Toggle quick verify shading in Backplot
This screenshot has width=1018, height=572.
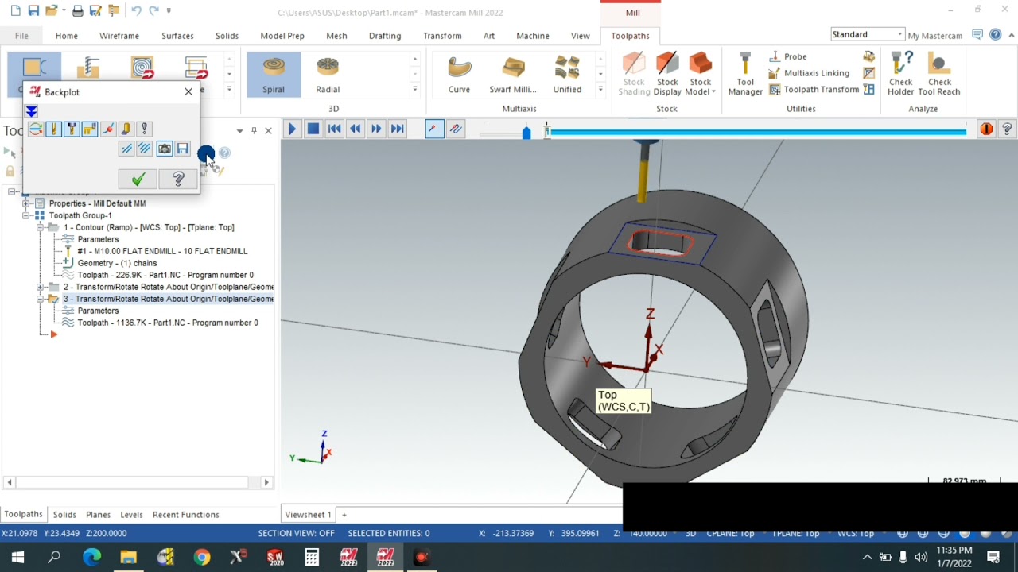tap(126, 129)
